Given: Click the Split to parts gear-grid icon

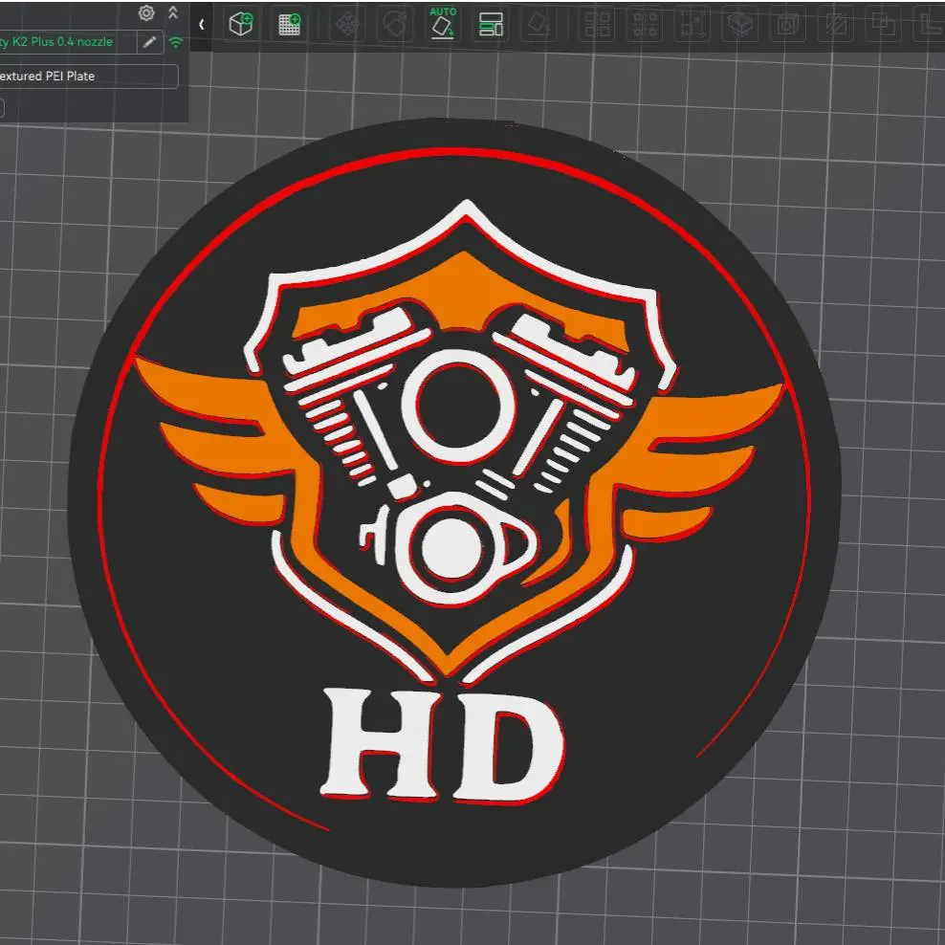Looking at the screenshot, I should point(645,25).
